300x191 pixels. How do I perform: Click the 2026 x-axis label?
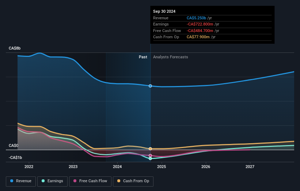206,167
